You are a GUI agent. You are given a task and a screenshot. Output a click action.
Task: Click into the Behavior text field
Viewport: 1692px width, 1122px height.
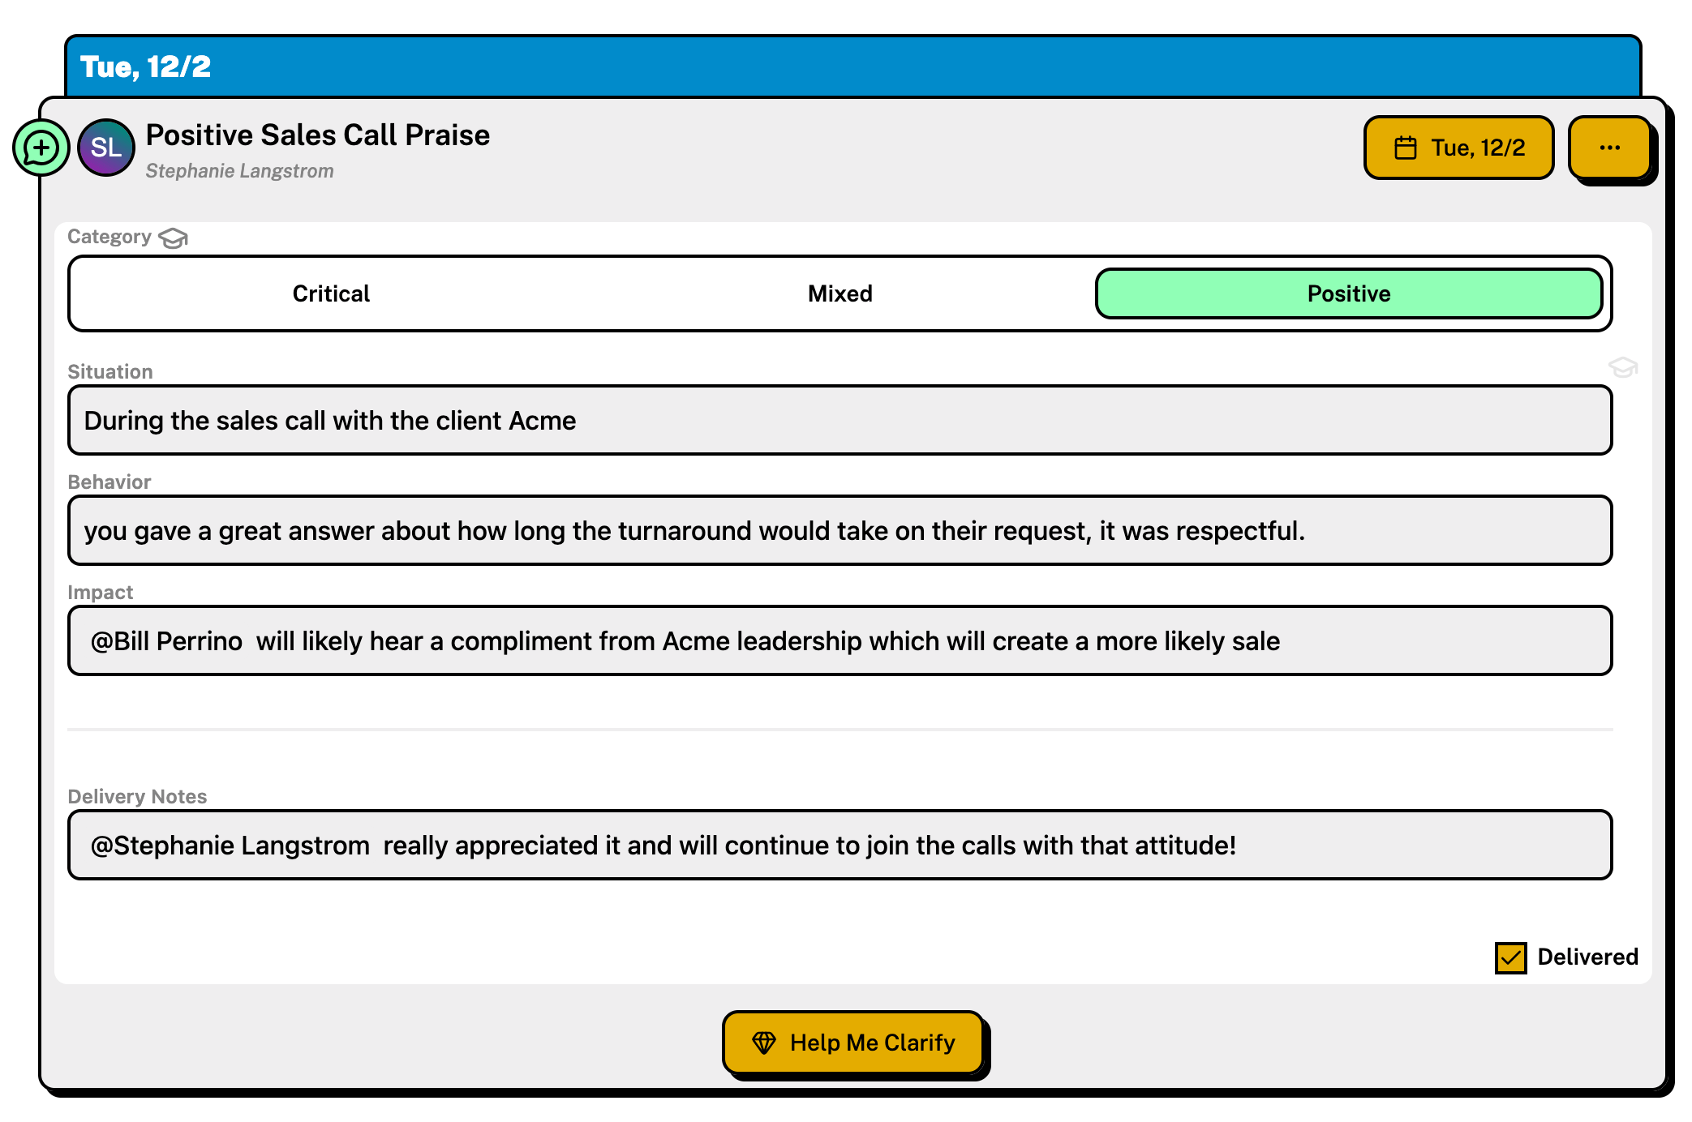[x=840, y=531]
